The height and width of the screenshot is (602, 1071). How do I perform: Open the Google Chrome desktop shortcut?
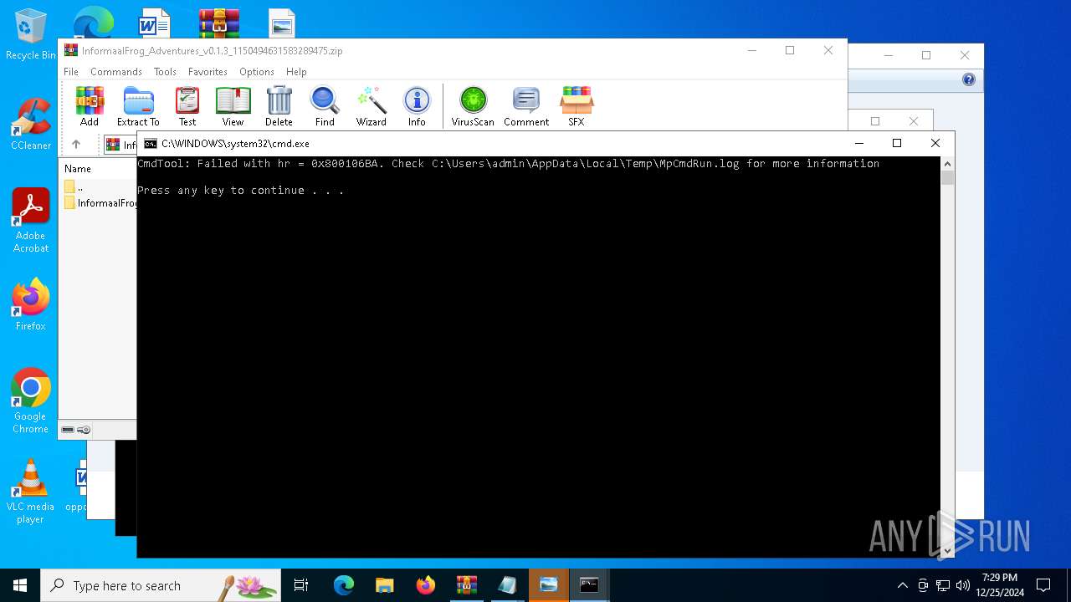[31, 401]
